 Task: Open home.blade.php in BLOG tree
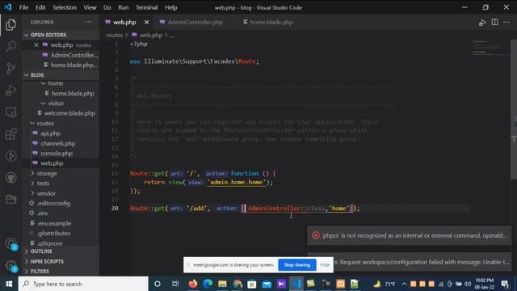pyautogui.click(x=61, y=94)
